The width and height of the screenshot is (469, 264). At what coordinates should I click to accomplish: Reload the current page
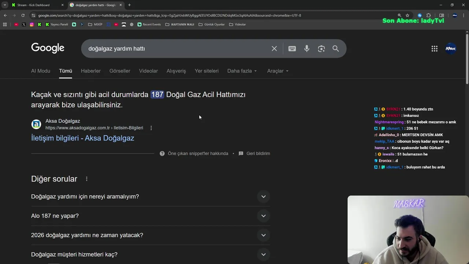point(23,15)
